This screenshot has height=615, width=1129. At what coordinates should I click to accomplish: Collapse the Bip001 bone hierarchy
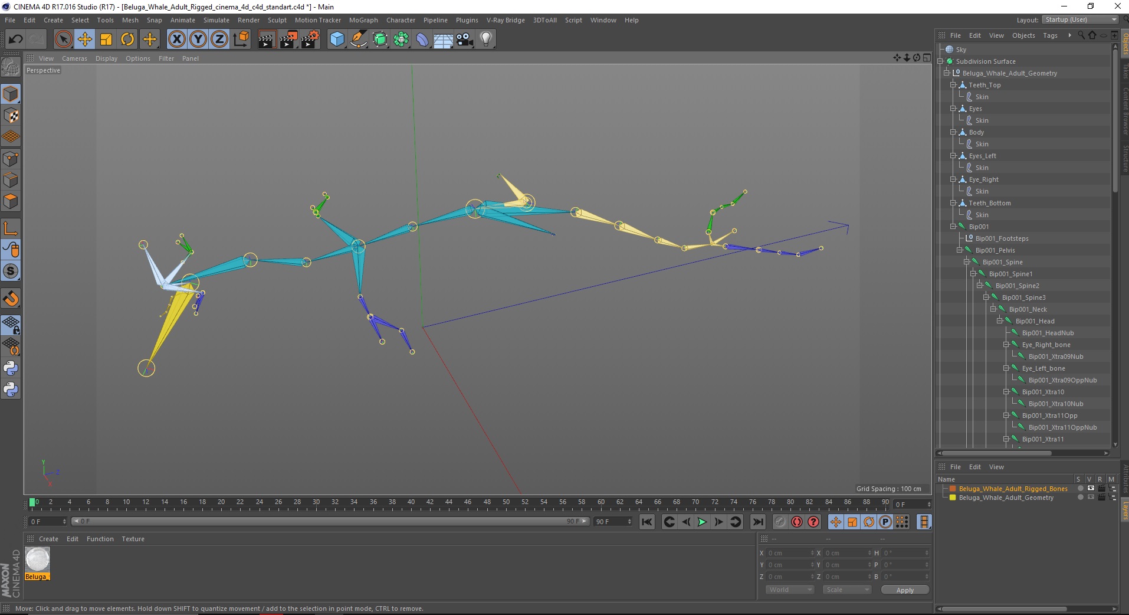click(953, 227)
